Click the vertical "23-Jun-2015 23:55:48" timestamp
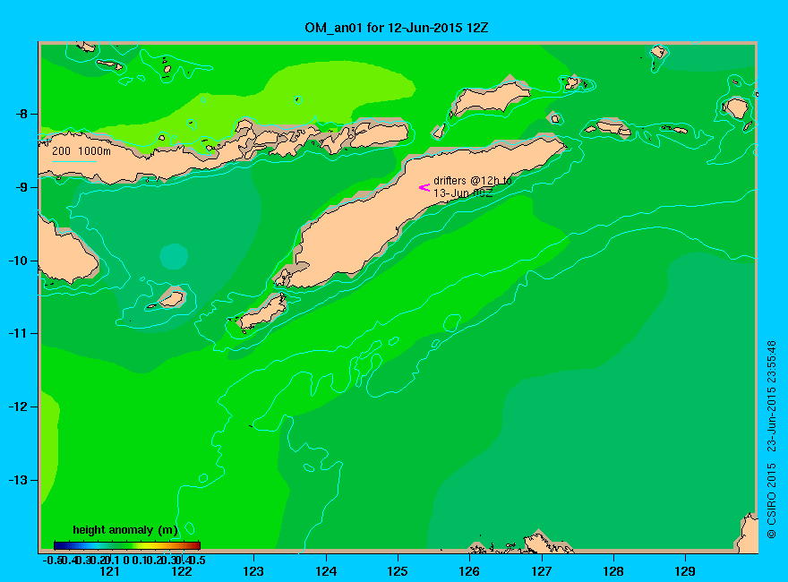The image size is (788, 582). point(771,396)
